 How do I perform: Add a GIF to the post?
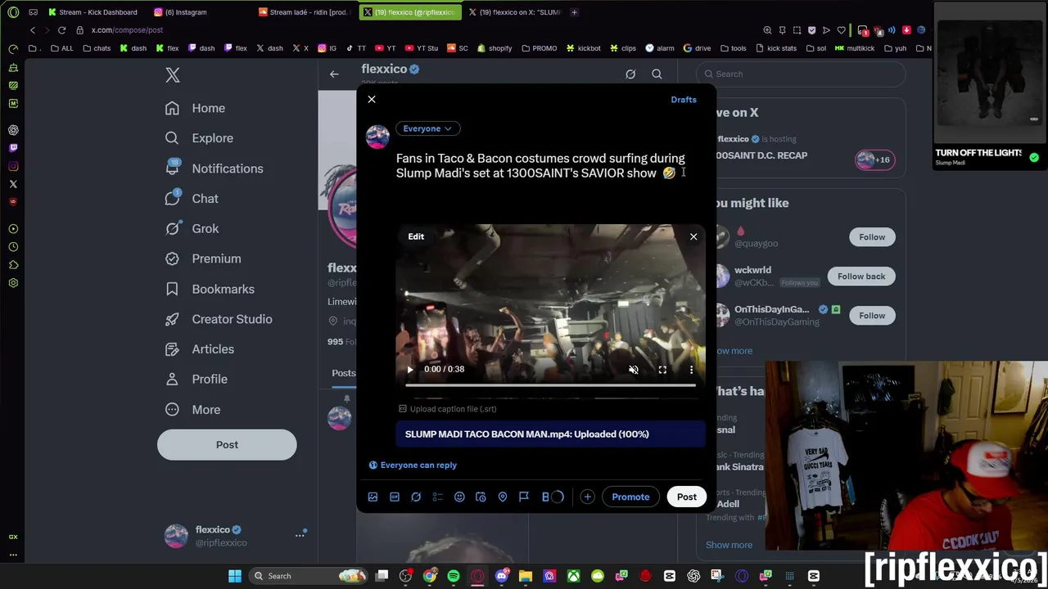(395, 497)
